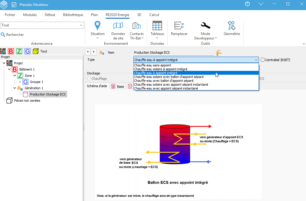Screen dimensions: 306x201
Task: Collapse the Génération 1 tree node
Action: (x=15, y=88)
